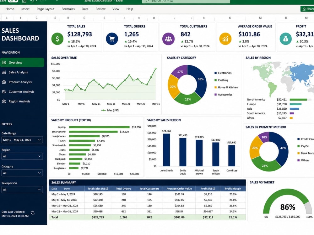The image size is (314, 235).
Task: Click the Total Sales (USD) column header
Action: click(x=98, y=189)
